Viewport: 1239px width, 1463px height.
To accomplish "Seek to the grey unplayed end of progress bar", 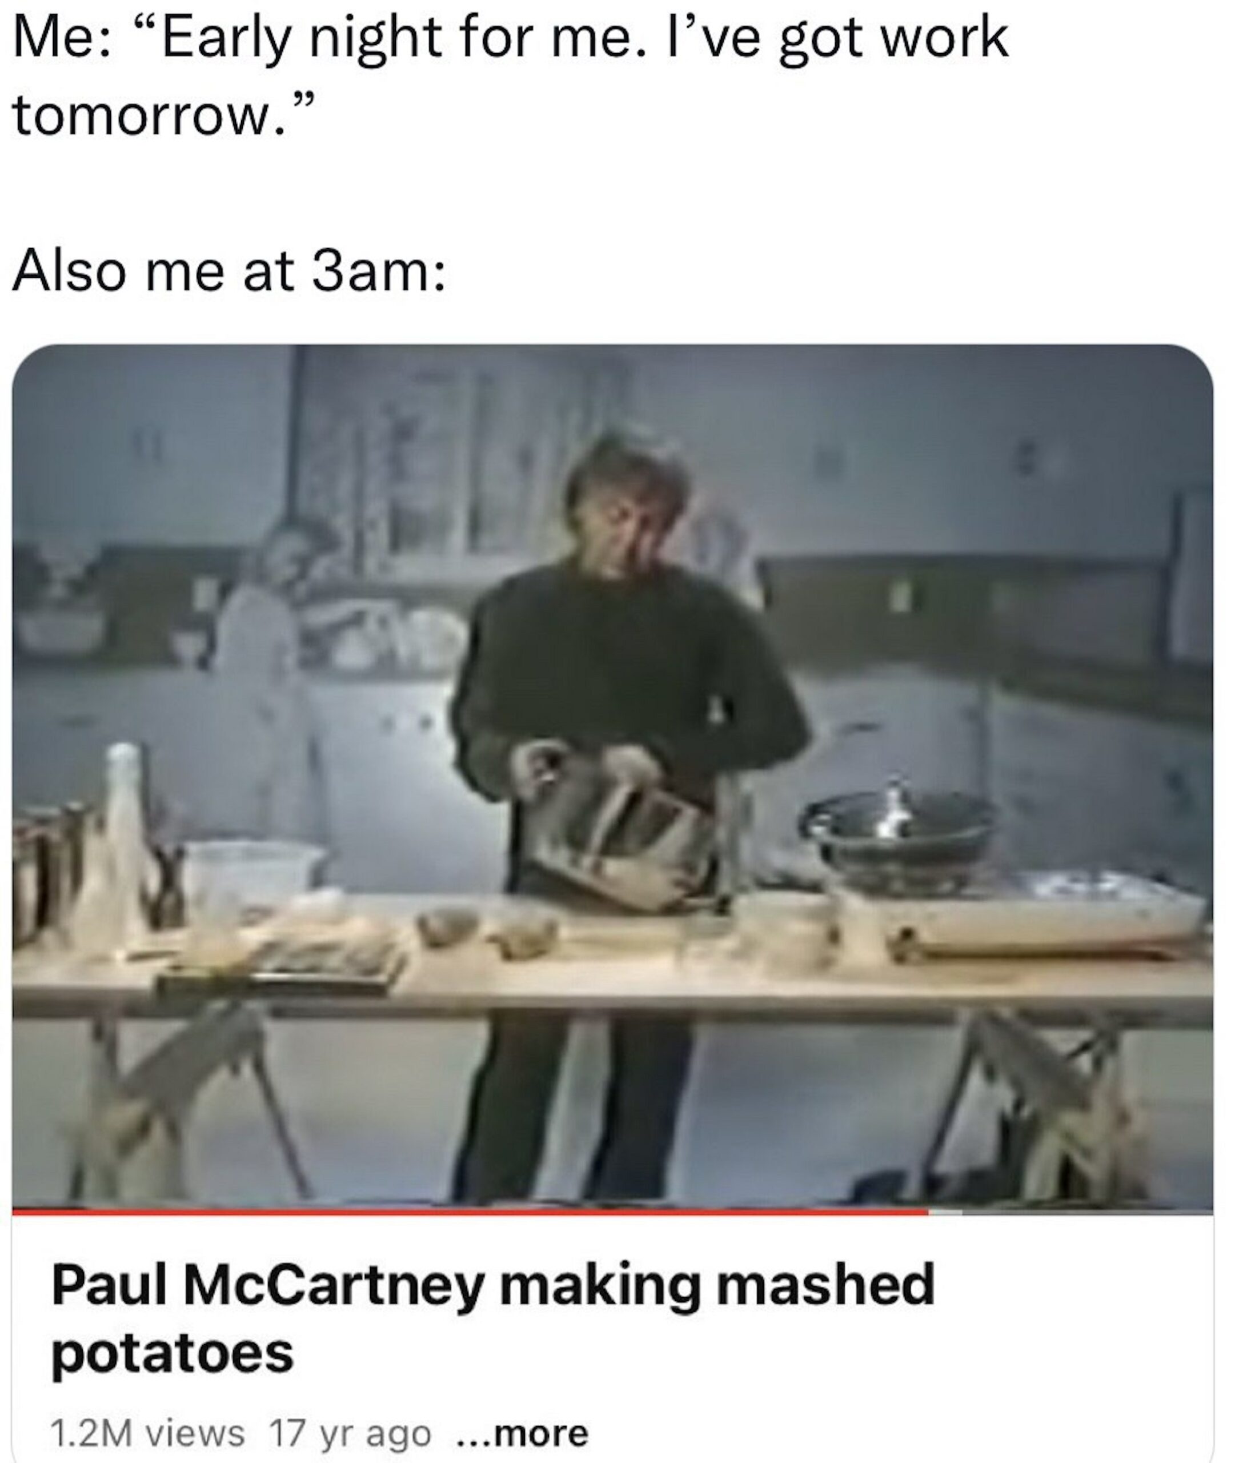I will [1087, 1212].
